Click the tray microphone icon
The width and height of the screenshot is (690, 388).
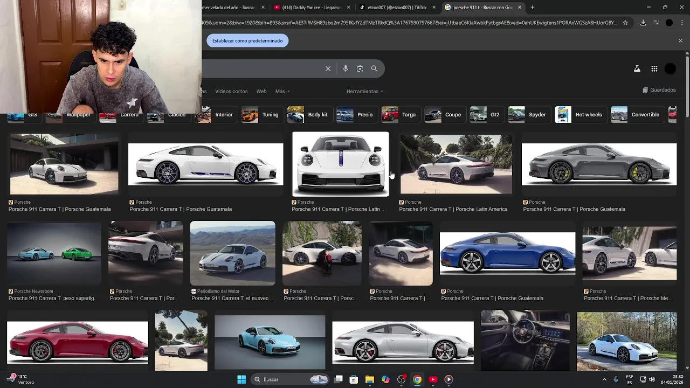616,379
